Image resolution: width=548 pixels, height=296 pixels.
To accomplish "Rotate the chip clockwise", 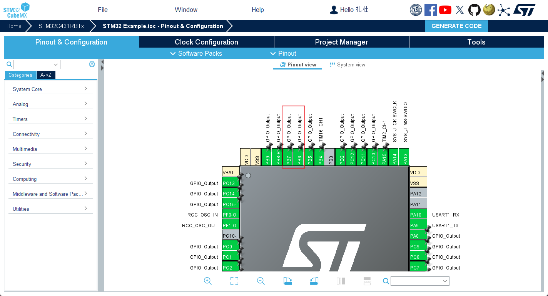I will (287, 281).
